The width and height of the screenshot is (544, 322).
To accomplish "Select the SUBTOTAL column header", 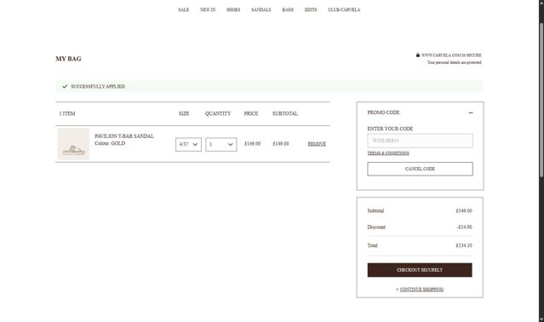I will (285, 113).
